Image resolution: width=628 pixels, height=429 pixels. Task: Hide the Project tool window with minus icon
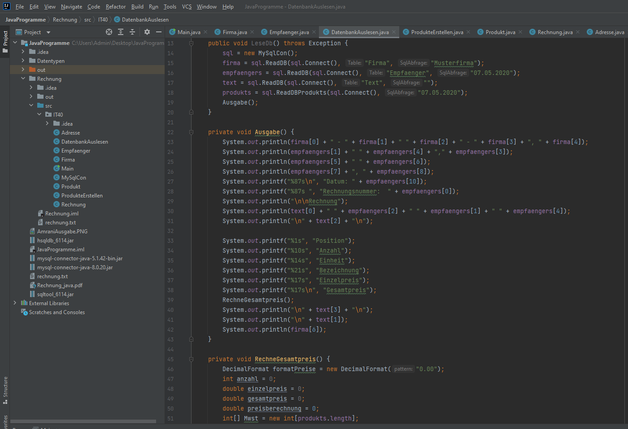158,32
